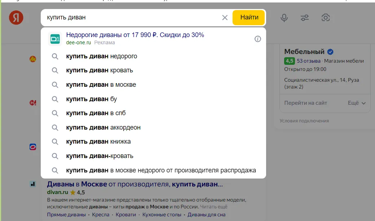Select suggestion купить диван аккордеон
The width and height of the screenshot is (375, 221).
pos(153,127)
